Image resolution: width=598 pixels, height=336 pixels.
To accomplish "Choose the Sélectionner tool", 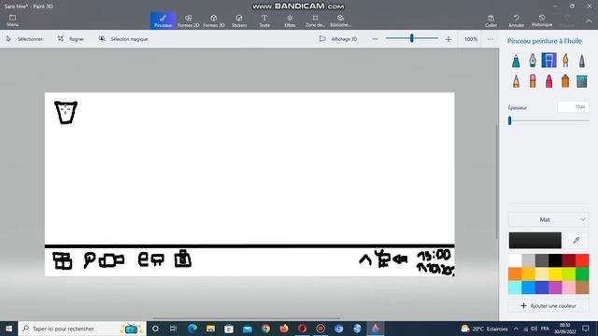I will click(x=24, y=39).
